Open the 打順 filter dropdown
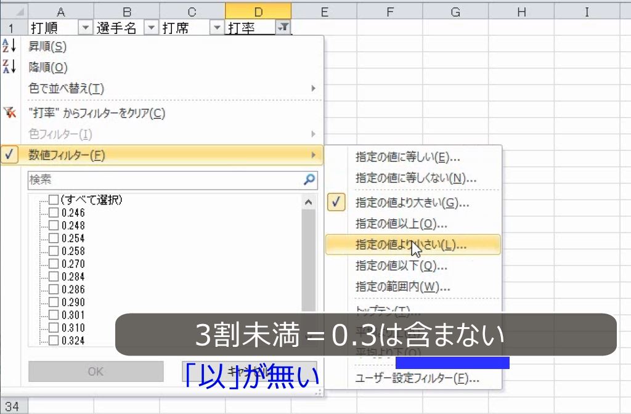This screenshot has width=631, height=414. click(x=85, y=28)
